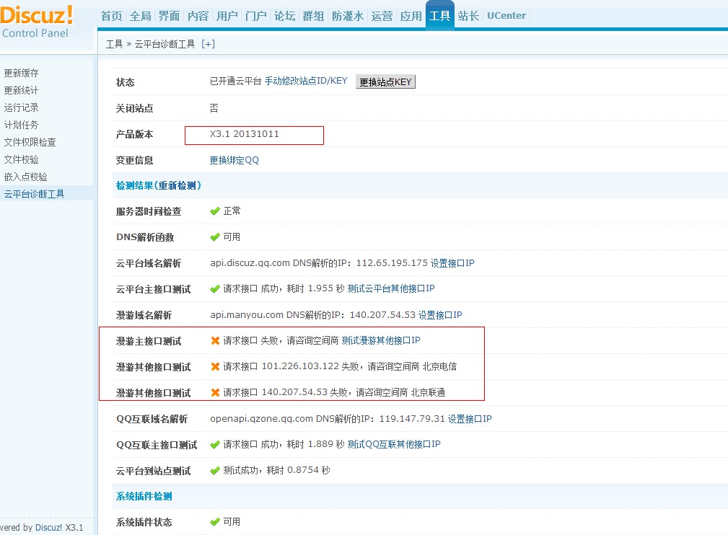Click 测试漫游其他接口IP link
Image resolution: width=728 pixels, height=535 pixels.
pyautogui.click(x=380, y=340)
